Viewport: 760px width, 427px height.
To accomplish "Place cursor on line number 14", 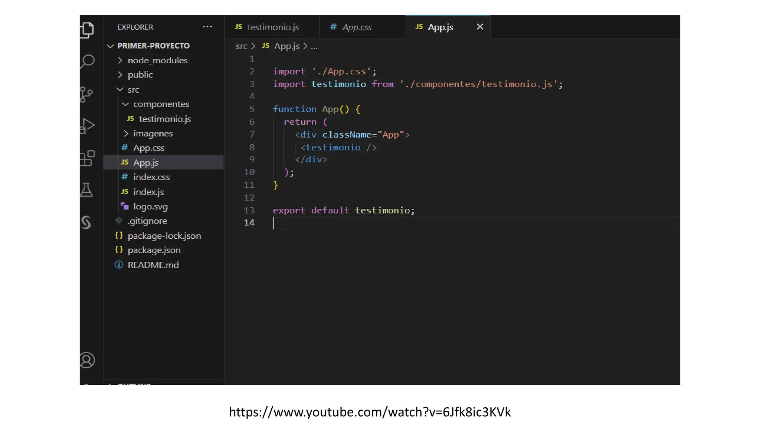I will pos(249,222).
